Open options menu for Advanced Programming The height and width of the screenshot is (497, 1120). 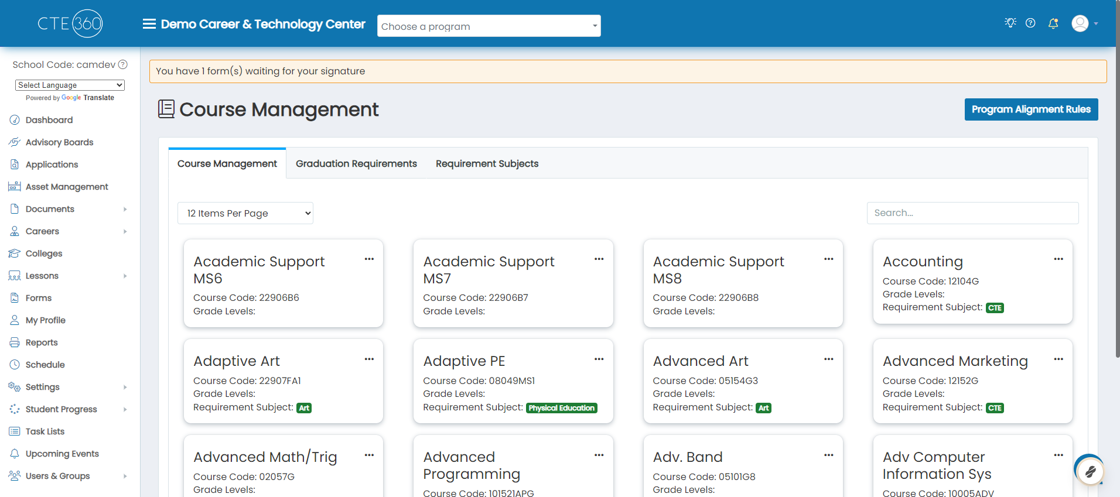599,455
